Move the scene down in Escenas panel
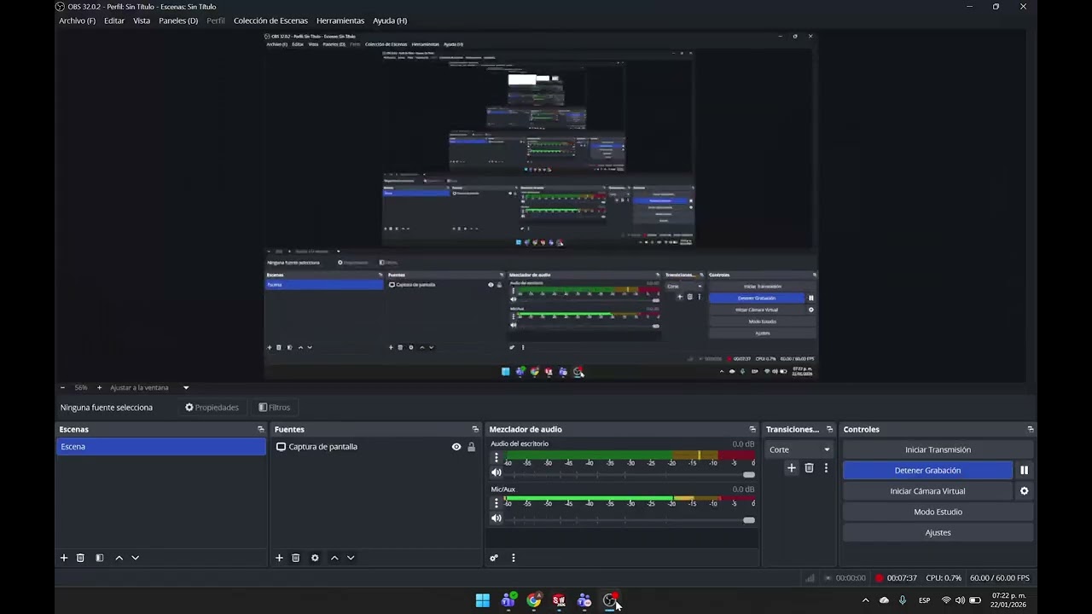This screenshot has height=614, width=1092. point(135,558)
